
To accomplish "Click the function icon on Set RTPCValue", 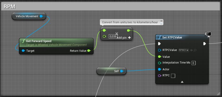I will click(160, 37).
